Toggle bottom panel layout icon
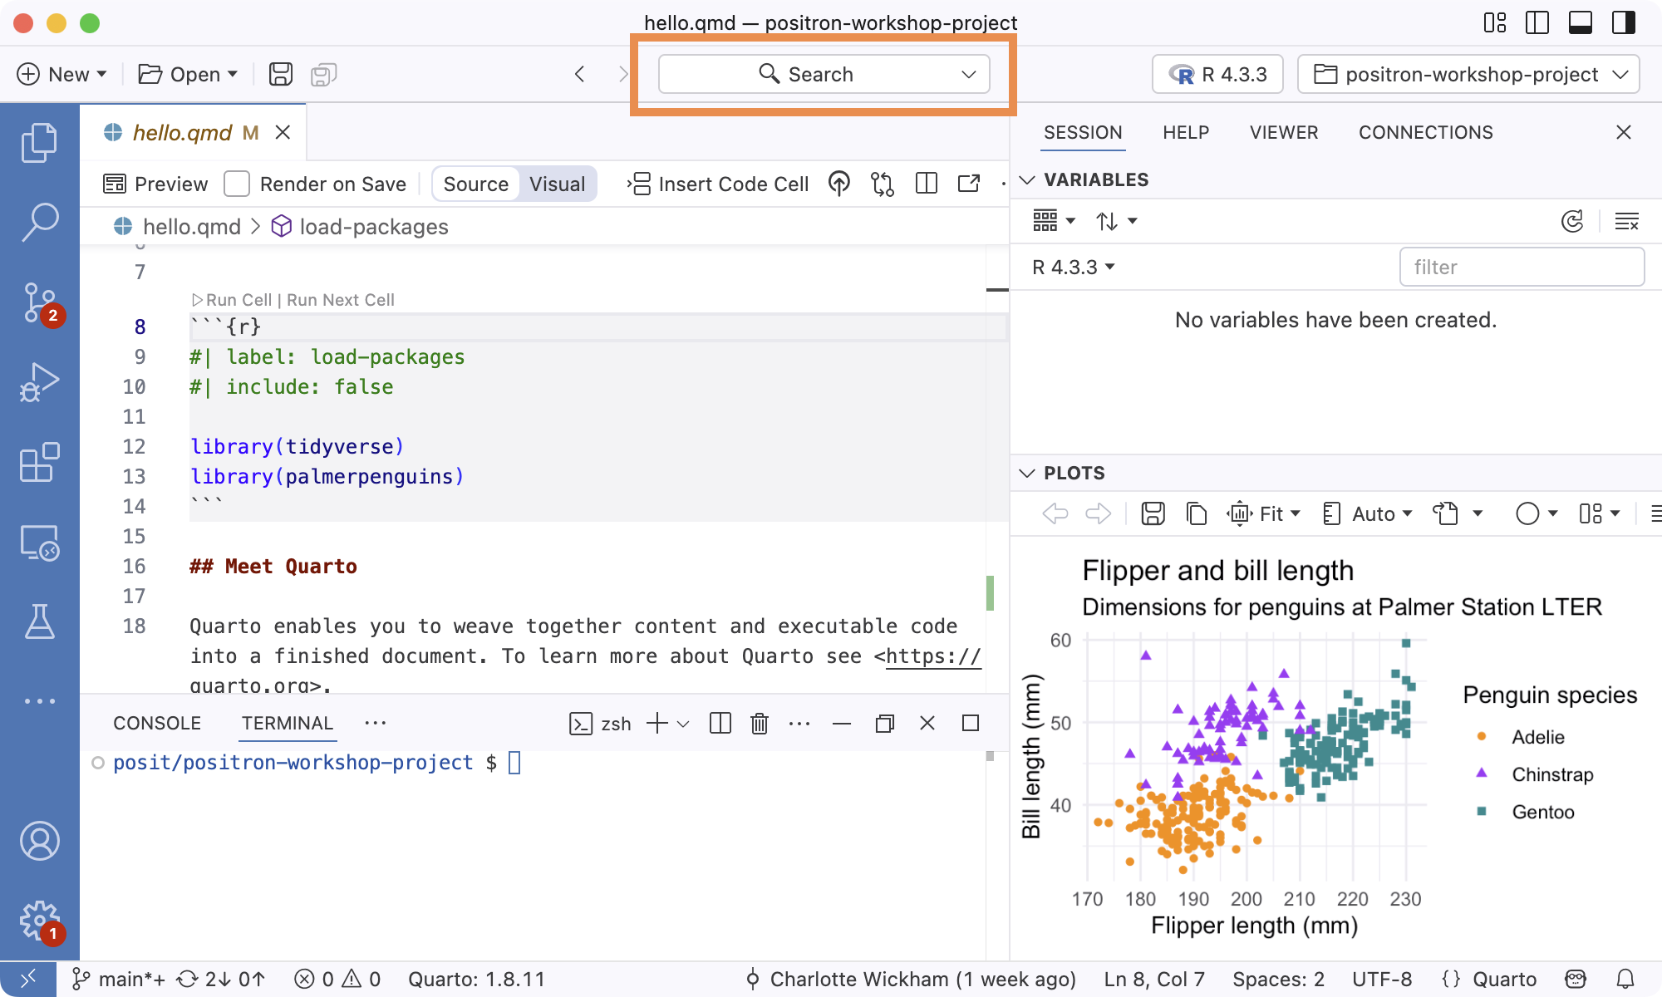Screen dimensions: 1662x997 (x=1581, y=22)
